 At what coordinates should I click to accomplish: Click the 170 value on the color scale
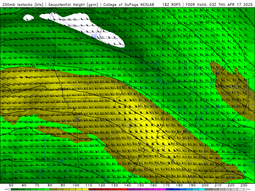click(166, 185)
